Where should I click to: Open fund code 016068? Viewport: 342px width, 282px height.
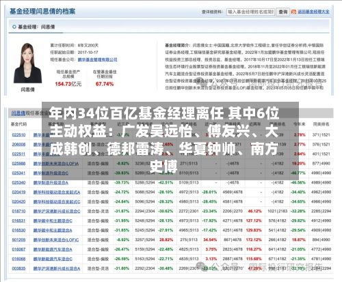coord(18,259)
